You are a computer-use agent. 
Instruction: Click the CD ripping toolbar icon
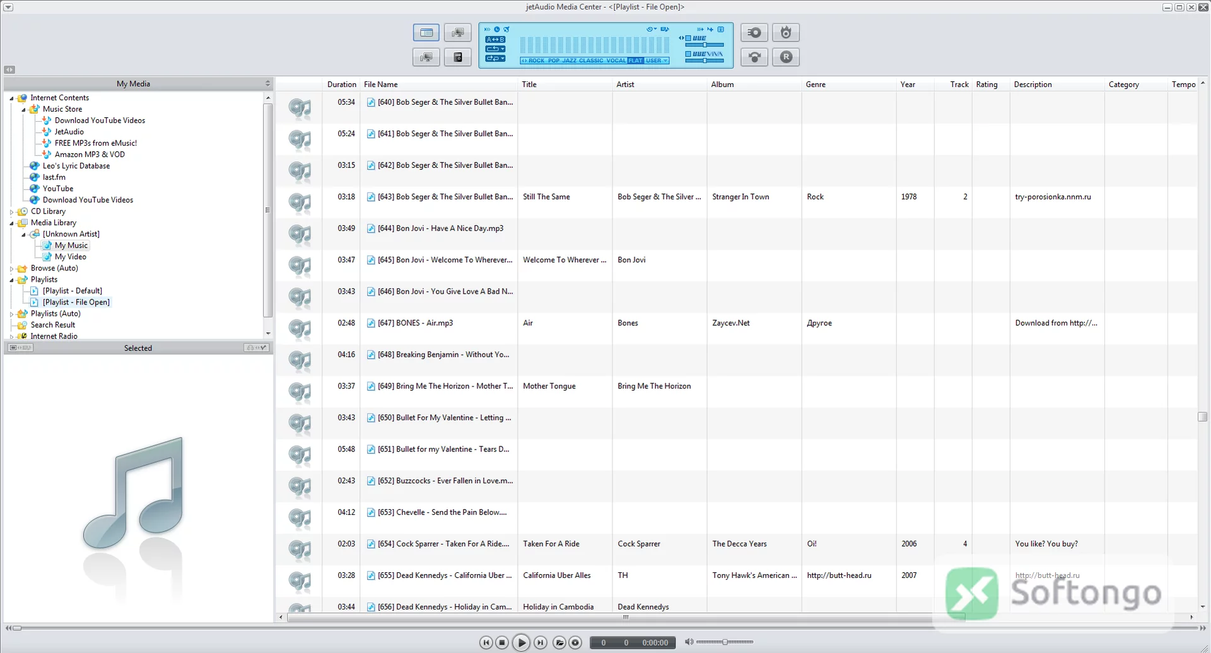click(754, 32)
